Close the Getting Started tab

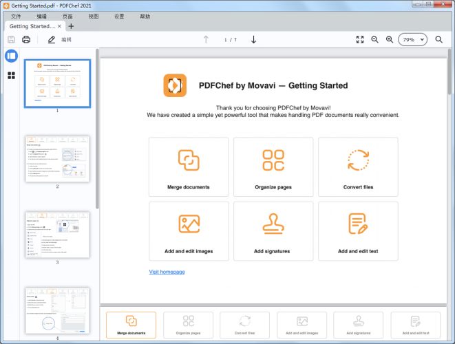tap(59, 26)
